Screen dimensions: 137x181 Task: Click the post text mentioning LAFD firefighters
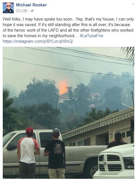[68, 27]
